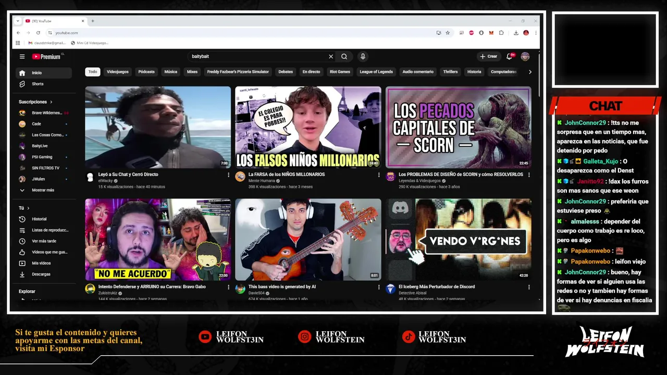667x375 pixels.
Task: Play Vendo V*rg*nes Discord thumbnail
Action: 459,240
